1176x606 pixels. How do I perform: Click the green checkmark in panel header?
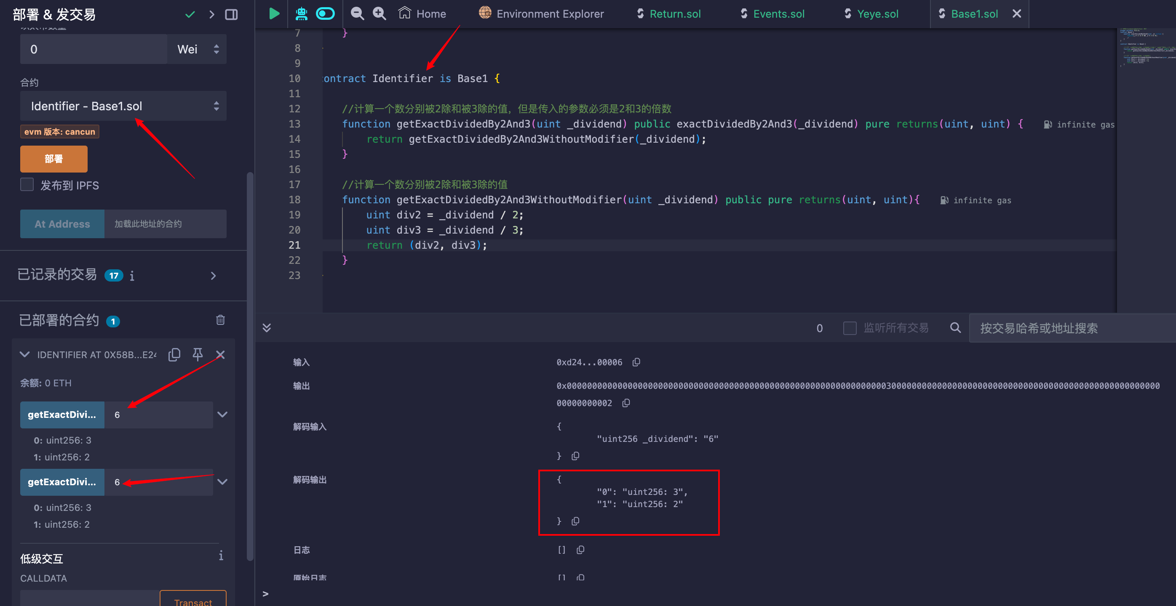190,15
